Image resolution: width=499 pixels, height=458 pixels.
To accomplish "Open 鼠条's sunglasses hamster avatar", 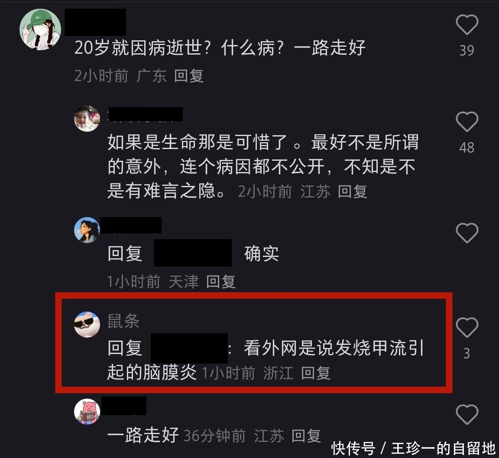I will pos(87,324).
